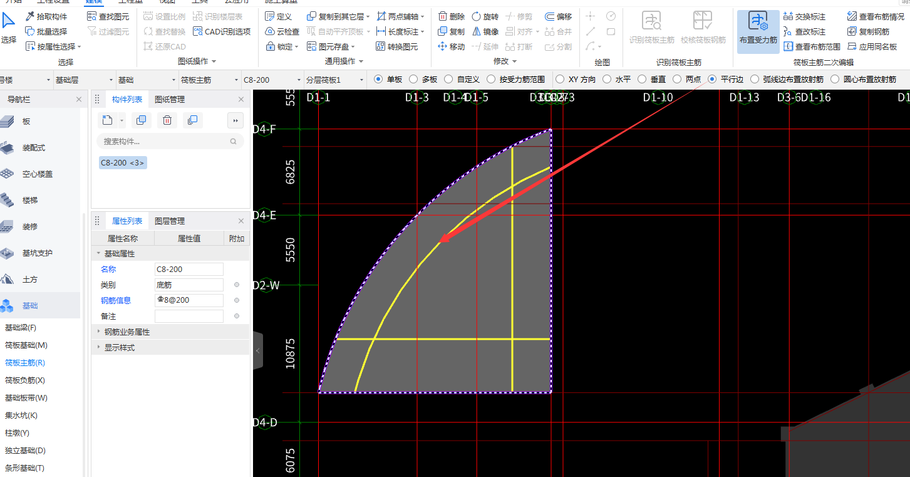Switch to 图层管理 tab
The image size is (910, 477).
click(170, 221)
